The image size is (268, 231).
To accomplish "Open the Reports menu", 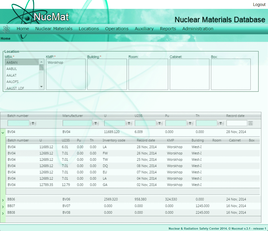I will click(168, 29).
